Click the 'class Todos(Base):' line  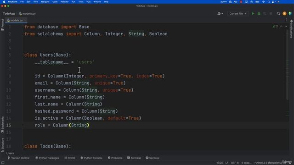click(48, 146)
